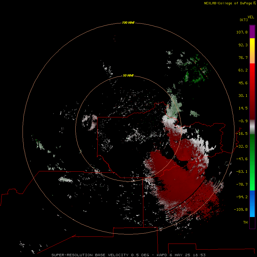Click the yellow-orange segment of color bar
This screenshot has width=257, height=257.
252,51
